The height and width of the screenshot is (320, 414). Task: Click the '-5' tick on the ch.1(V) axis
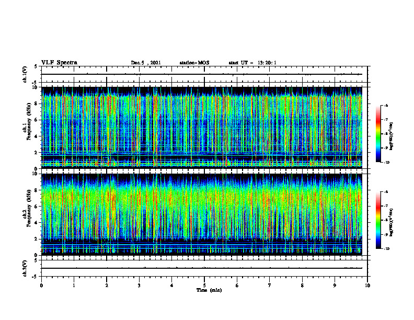click(35, 83)
